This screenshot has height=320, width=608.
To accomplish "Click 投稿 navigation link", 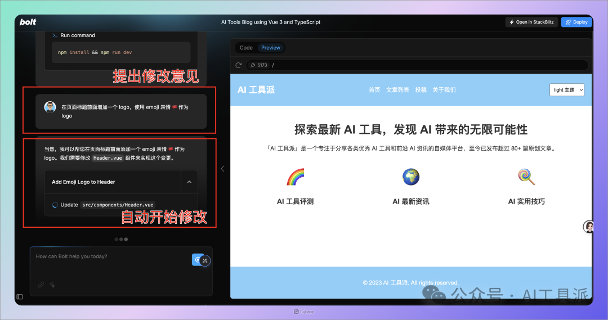I will 421,90.
